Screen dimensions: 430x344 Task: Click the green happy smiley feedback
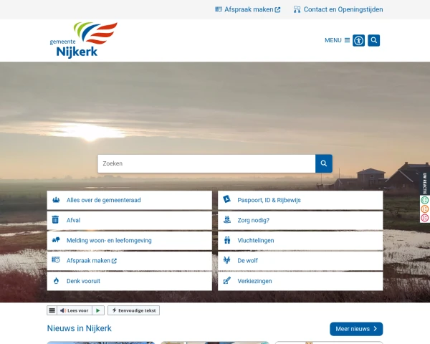tap(425, 200)
